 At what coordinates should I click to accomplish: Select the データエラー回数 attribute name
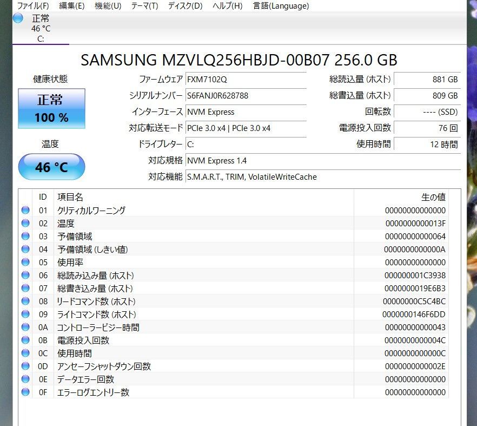tap(85, 379)
